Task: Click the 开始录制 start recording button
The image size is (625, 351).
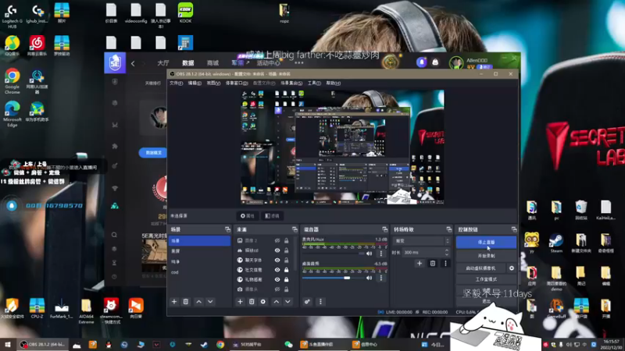Action: pos(486,256)
